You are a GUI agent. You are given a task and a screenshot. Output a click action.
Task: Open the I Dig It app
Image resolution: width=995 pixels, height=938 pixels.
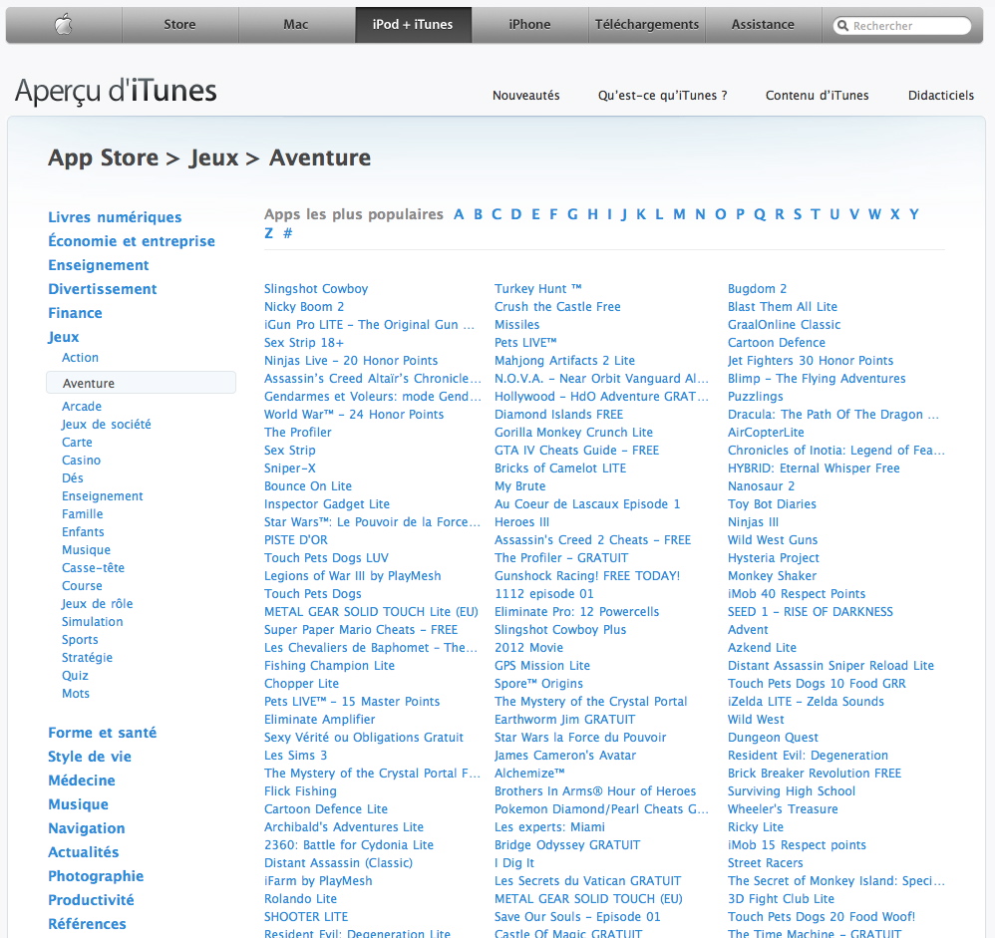514,863
